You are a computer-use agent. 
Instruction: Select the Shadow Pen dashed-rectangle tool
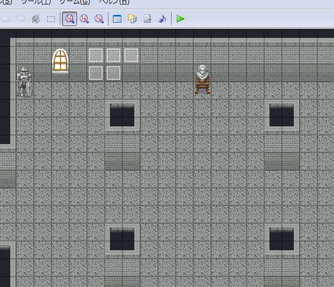[x=51, y=19]
